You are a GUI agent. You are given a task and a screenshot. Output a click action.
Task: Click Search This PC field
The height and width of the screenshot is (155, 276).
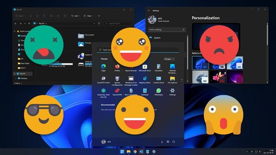point(118,23)
